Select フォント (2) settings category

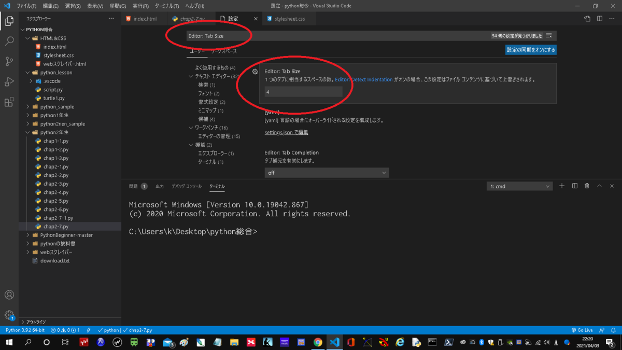(x=208, y=93)
